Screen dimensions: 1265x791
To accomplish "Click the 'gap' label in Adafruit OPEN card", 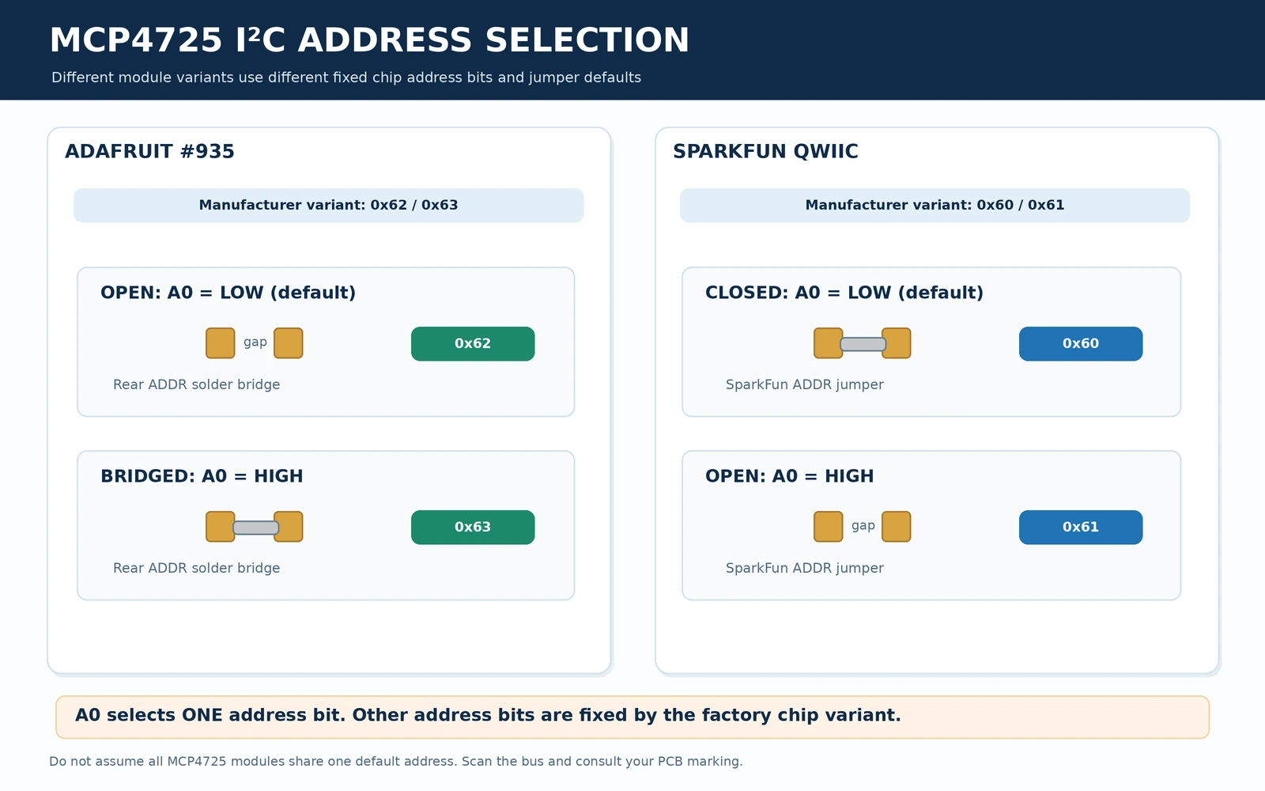I will tap(255, 342).
